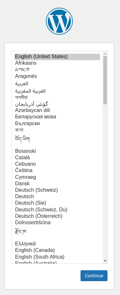Choose Deutsch (Schweiz, Du) option
The image size is (120, 295).
coord(57,209)
